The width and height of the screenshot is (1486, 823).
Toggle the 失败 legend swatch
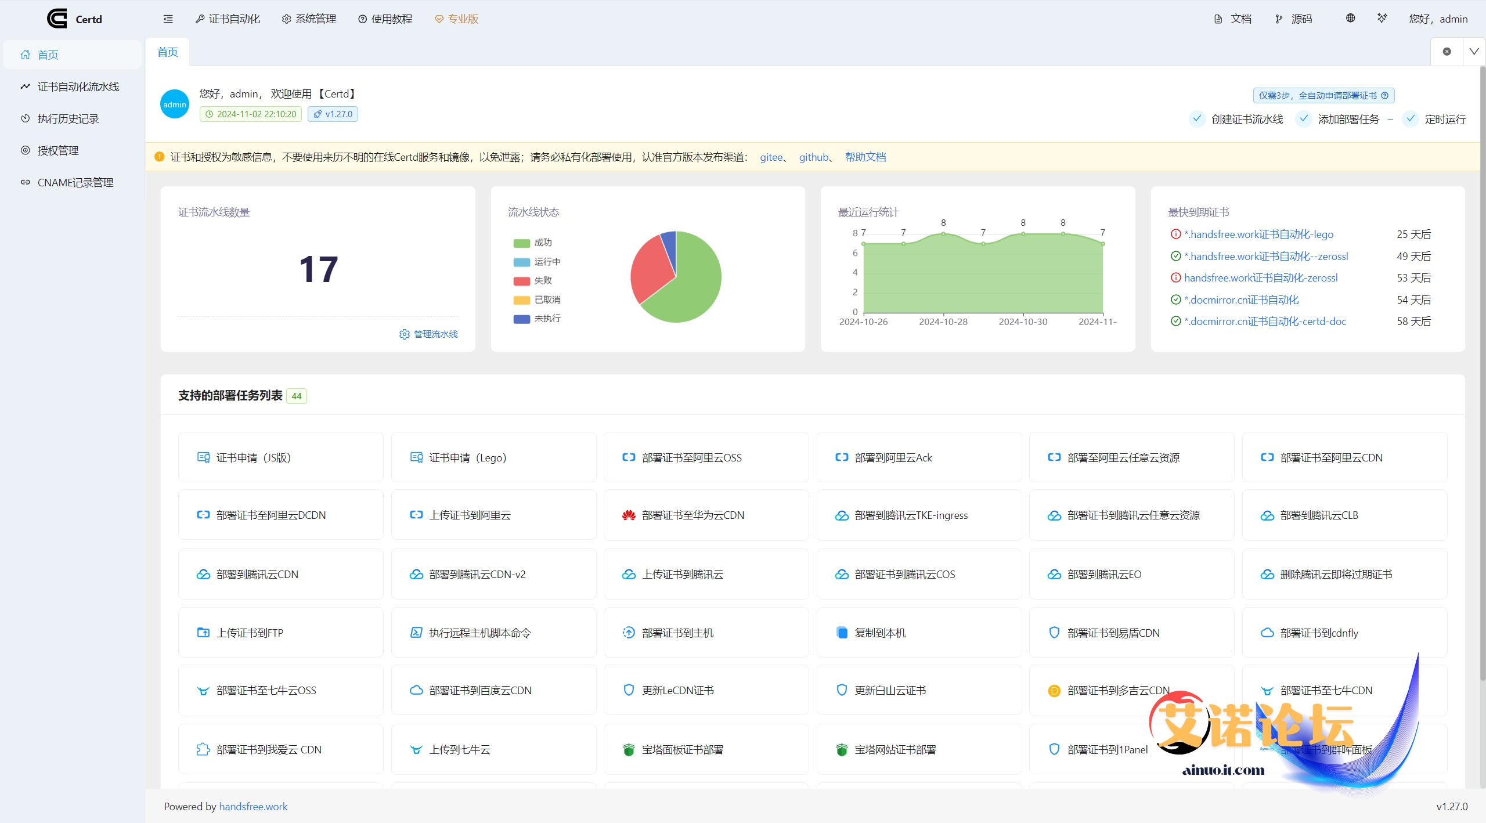click(x=521, y=281)
